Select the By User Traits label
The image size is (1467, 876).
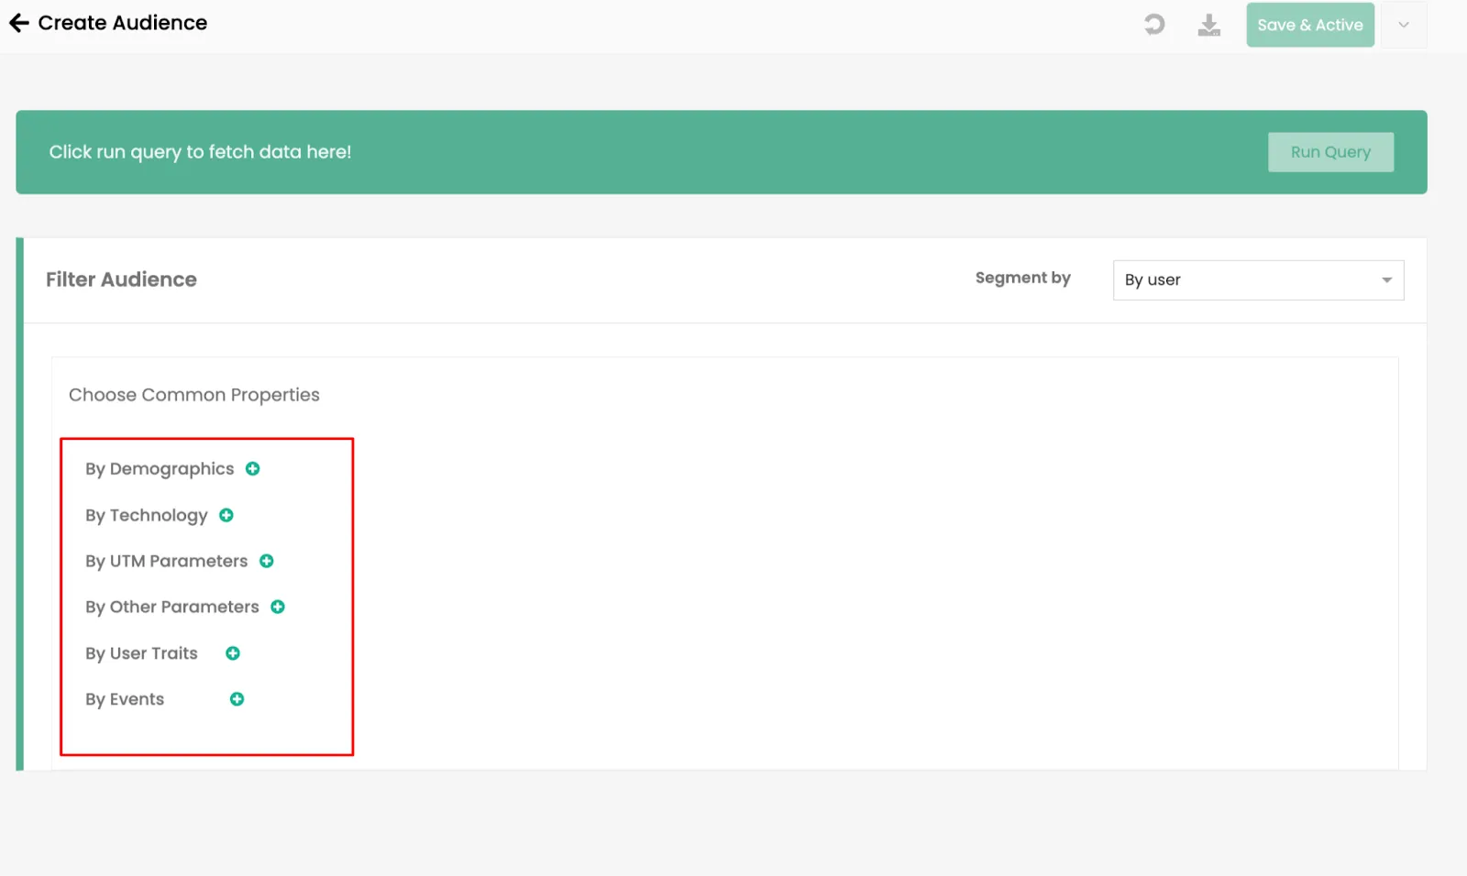coord(141,653)
